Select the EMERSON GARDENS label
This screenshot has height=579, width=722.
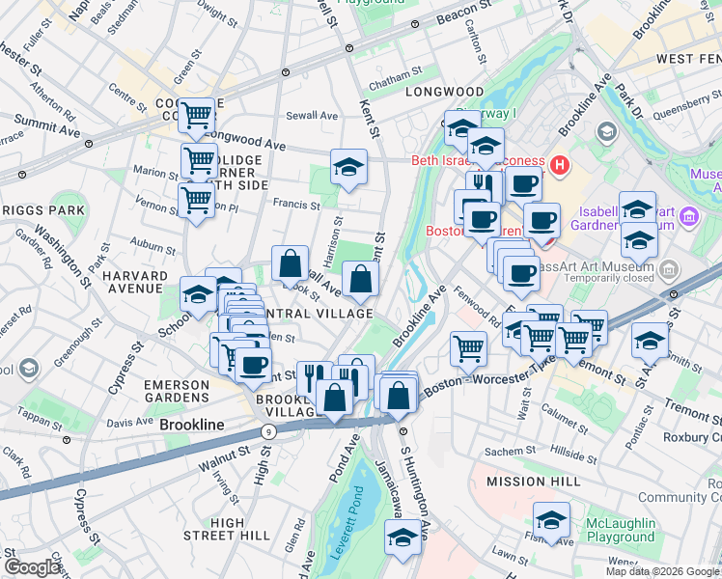tap(177, 391)
